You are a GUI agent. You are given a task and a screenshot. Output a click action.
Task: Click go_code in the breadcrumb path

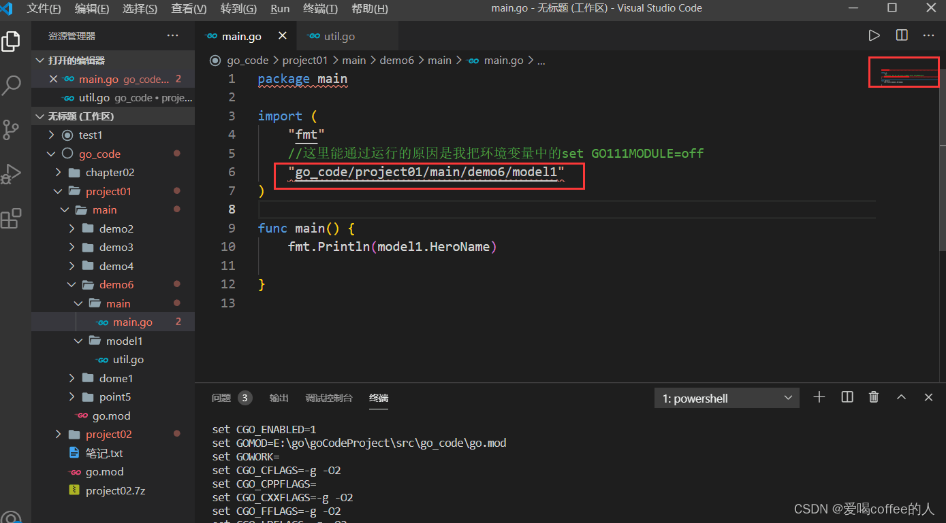(248, 61)
